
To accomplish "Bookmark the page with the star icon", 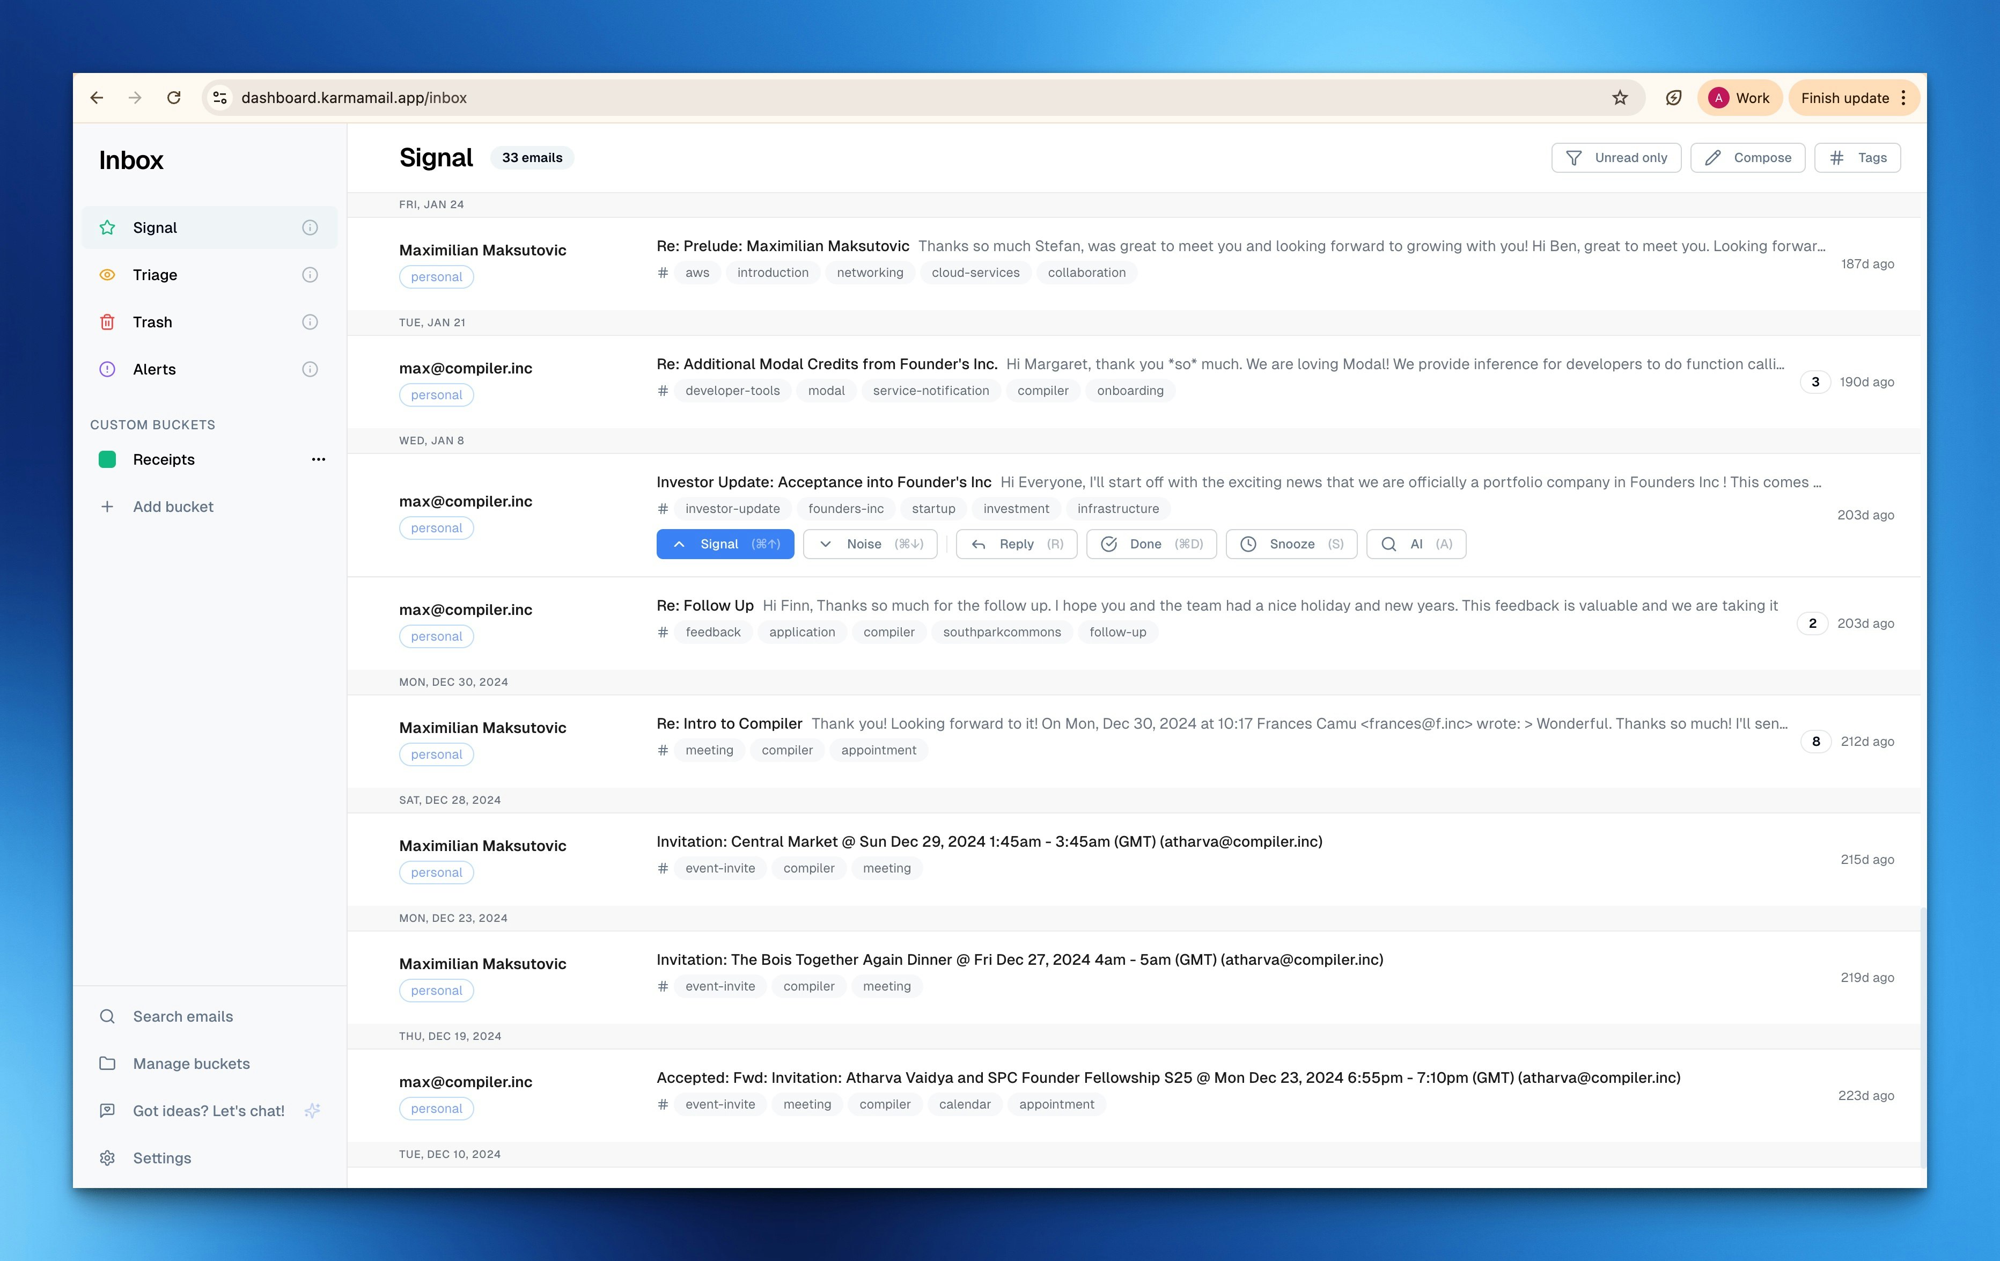I will point(1620,98).
